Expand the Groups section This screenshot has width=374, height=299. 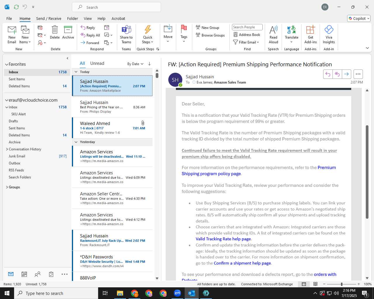tap(7, 187)
